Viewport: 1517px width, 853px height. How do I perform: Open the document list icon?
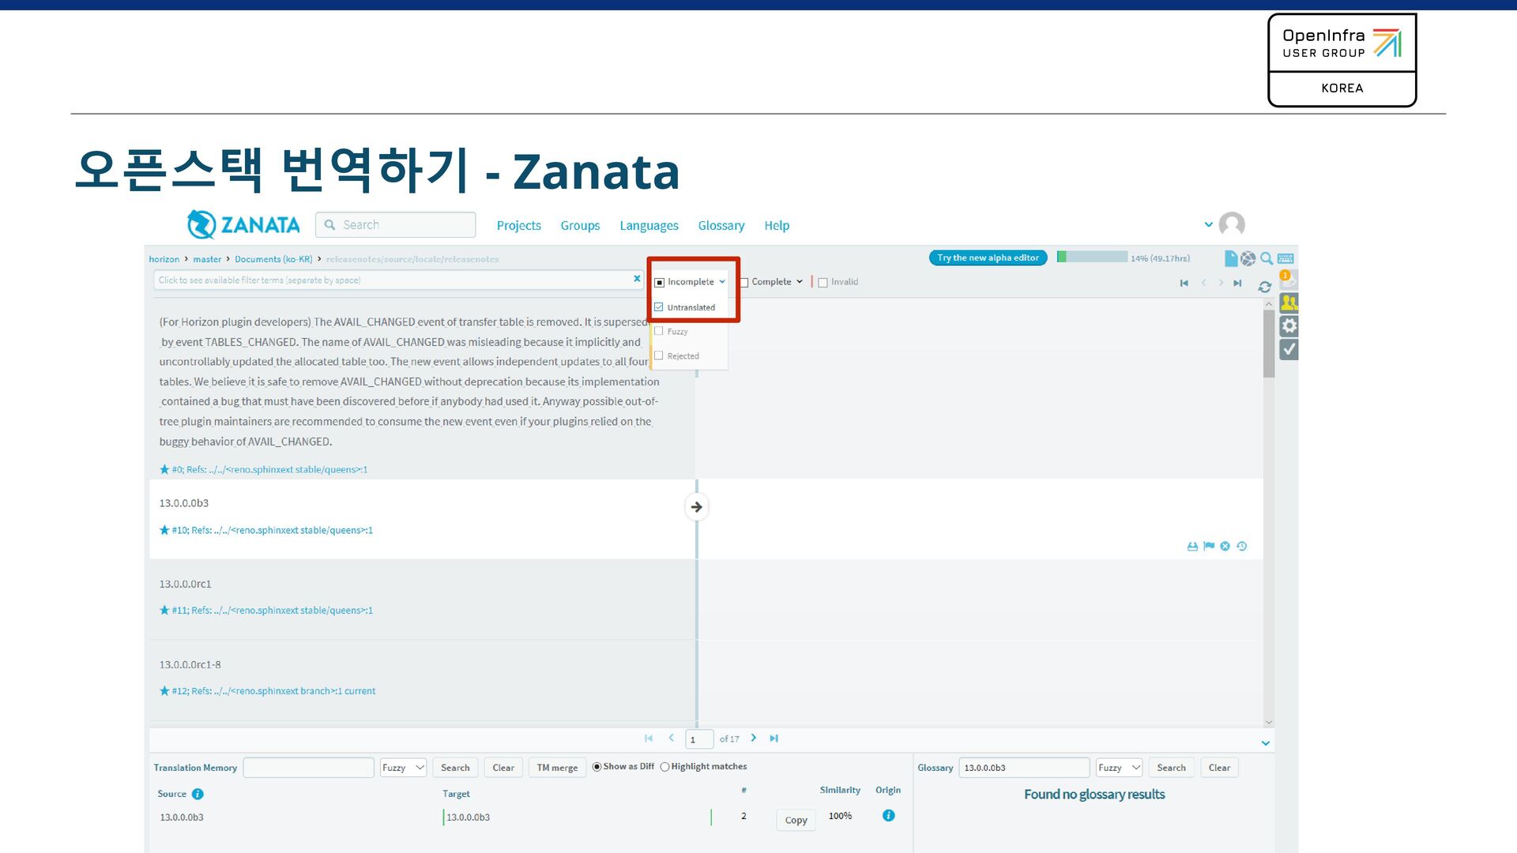tap(1230, 258)
